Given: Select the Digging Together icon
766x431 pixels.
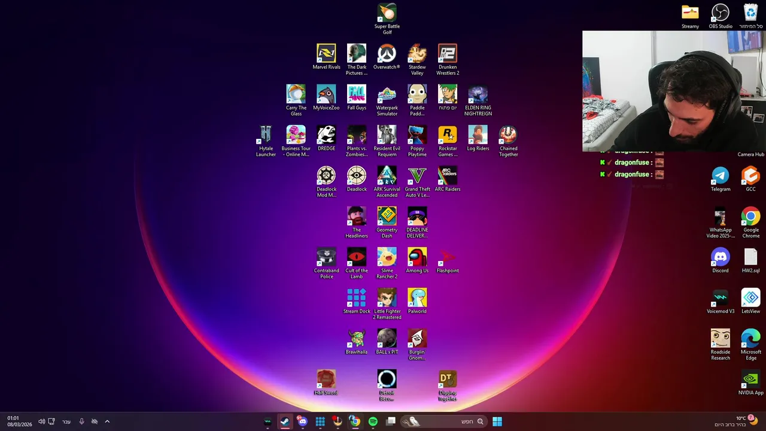Looking at the screenshot, I should click(448, 385).
